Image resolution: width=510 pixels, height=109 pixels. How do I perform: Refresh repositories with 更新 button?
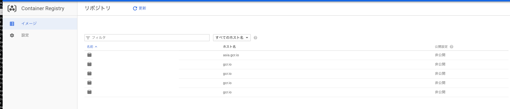point(139,8)
